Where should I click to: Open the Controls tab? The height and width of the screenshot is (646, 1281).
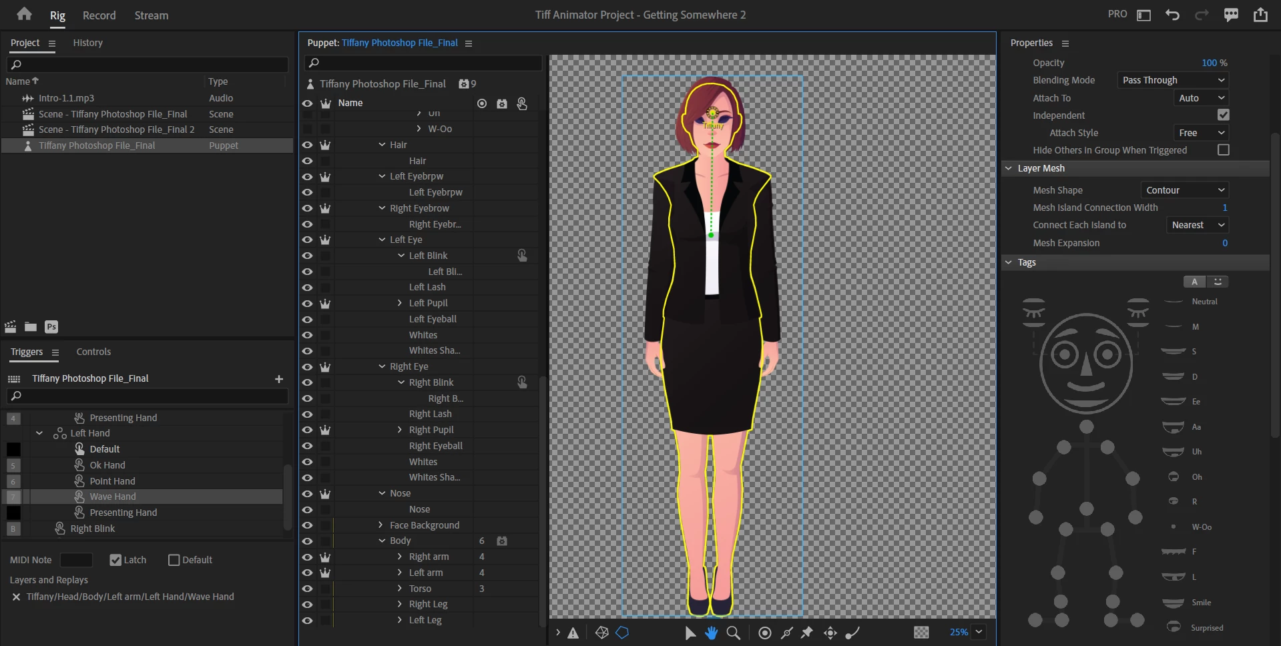coord(93,352)
